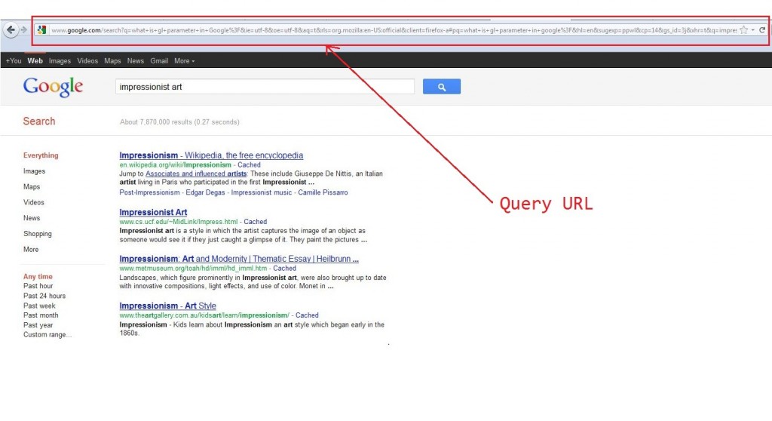Screen dimensions: 772x421
Task: Reload the page with refresh icon
Action: click(x=762, y=30)
